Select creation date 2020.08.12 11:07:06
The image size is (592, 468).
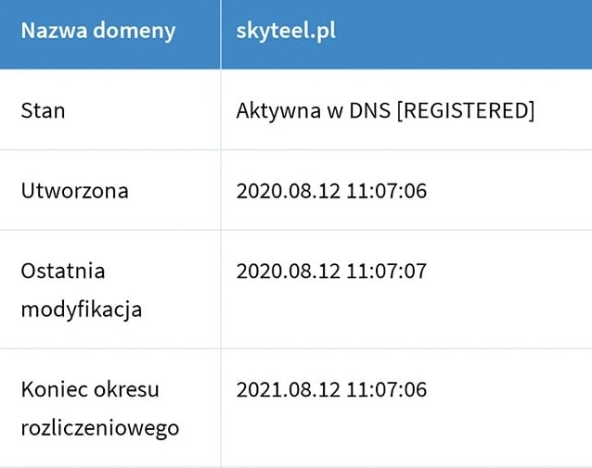[331, 191]
